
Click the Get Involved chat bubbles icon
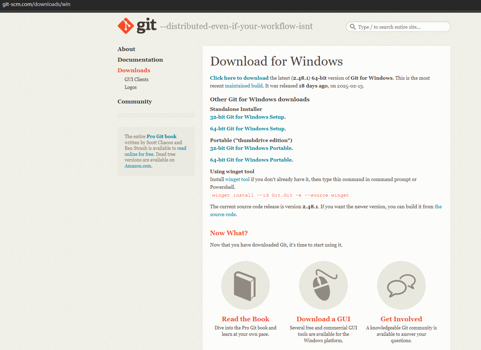(401, 285)
